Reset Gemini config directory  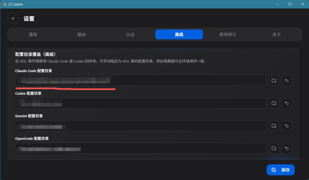[x=286, y=126]
